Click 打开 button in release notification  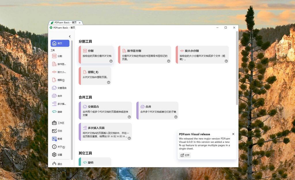pyautogui.click(x=185, y=155)
